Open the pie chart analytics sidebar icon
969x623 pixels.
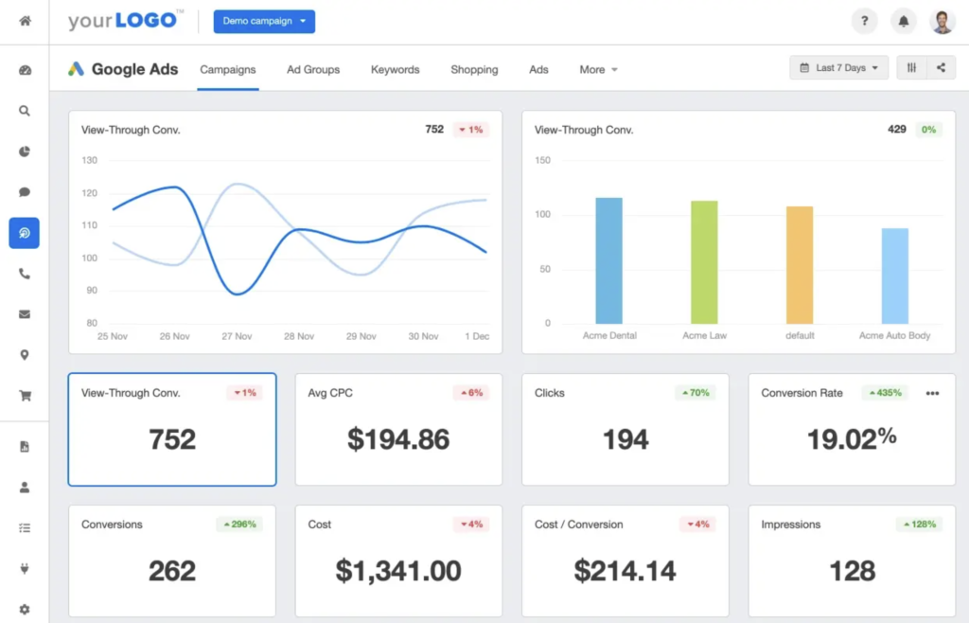click(25, 151)
